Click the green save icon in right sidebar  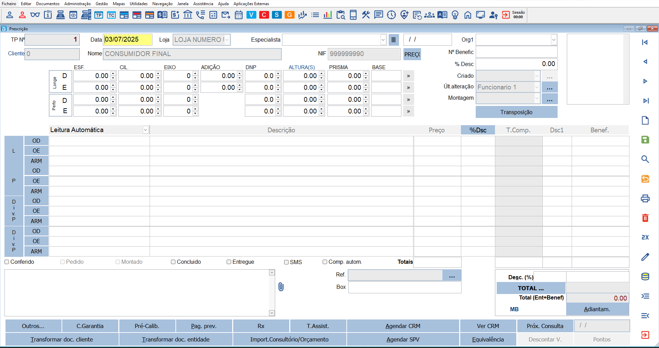(645, 140)
